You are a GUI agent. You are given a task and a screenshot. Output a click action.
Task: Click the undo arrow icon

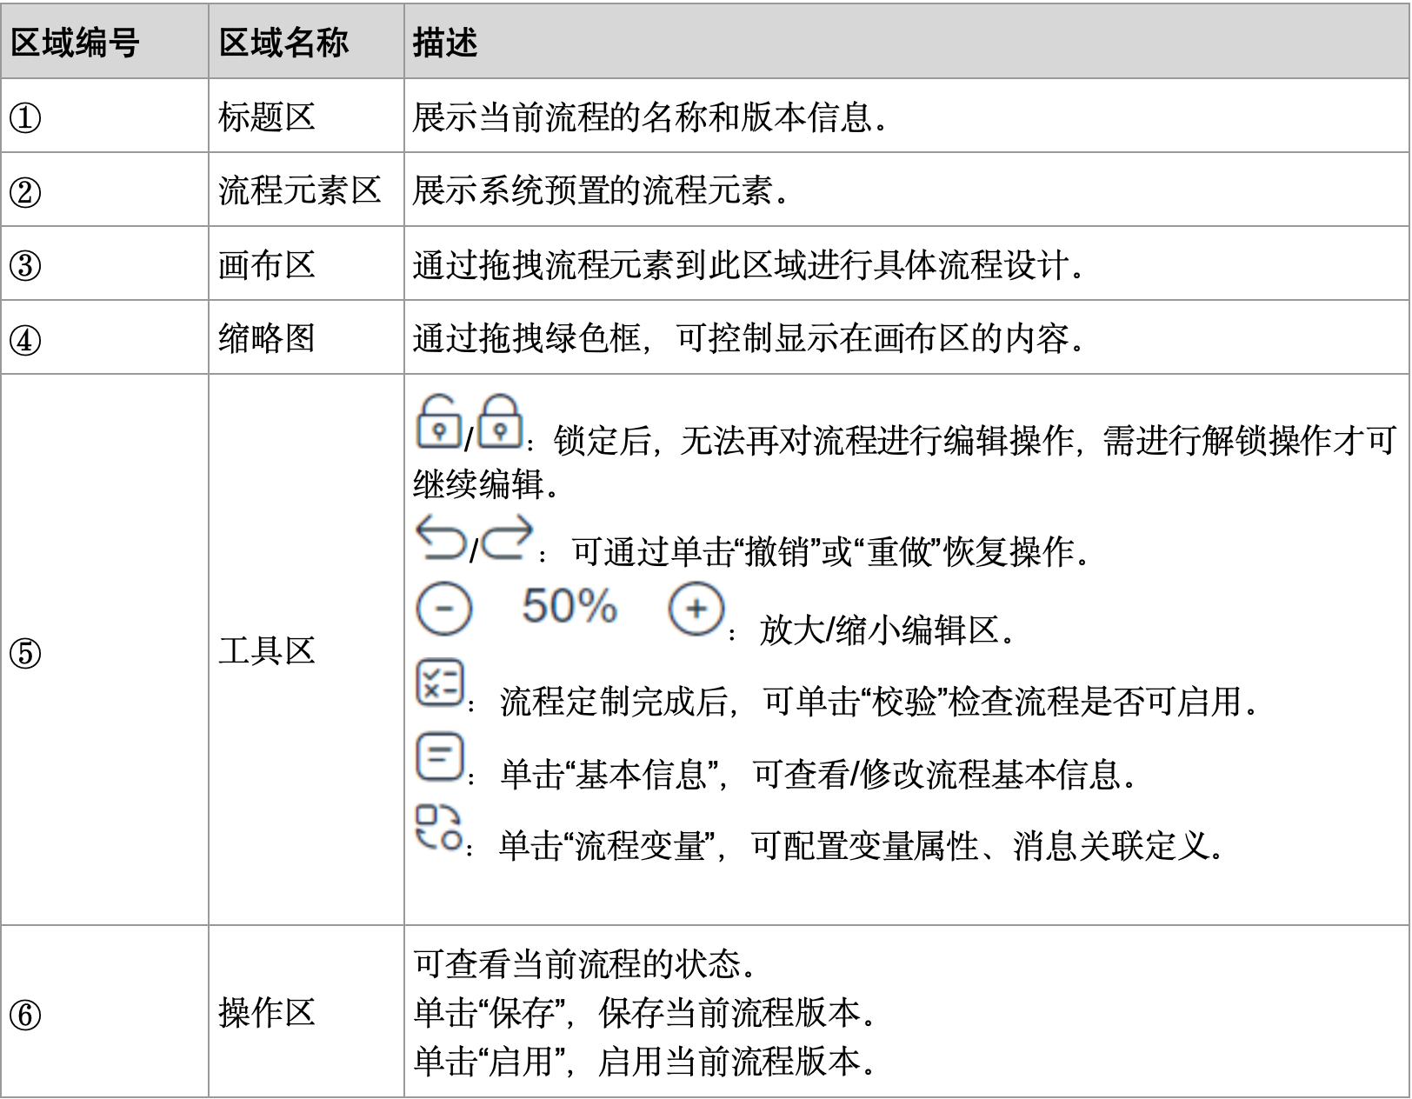point(442,537)
